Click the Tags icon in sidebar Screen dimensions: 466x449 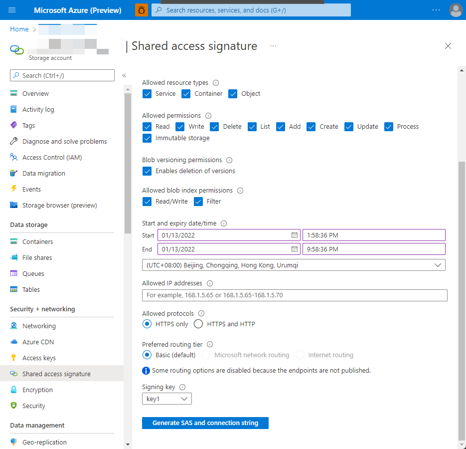click(13, 125)
